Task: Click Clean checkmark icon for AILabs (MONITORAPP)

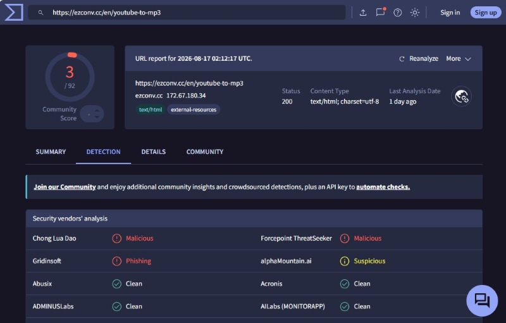Action: tap(345, 306)
